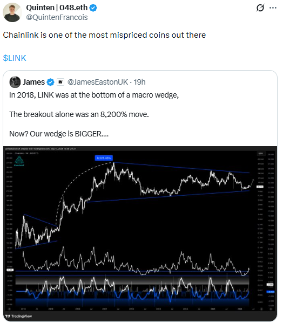This screenshot has height=323, width=283.
Task: Click the settings gear at chart bottom-right
Action: [x=271, y=309]
